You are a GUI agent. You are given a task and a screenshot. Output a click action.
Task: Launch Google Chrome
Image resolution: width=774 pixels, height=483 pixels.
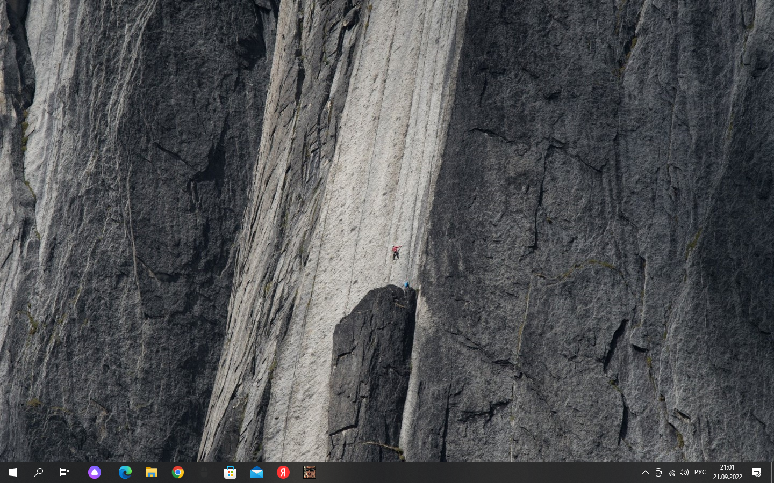178,472
